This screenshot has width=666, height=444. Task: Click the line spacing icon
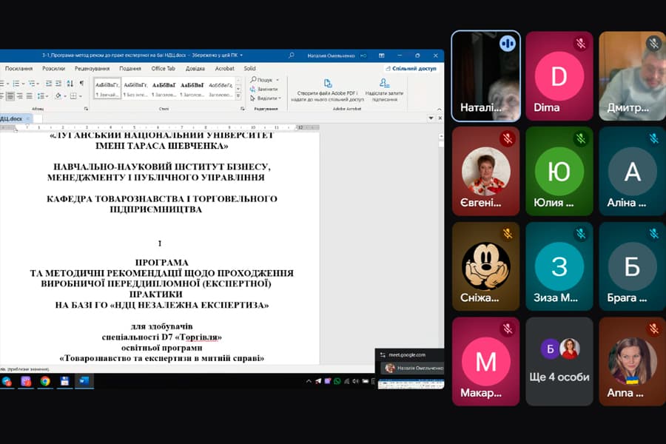tap(41, 96)
